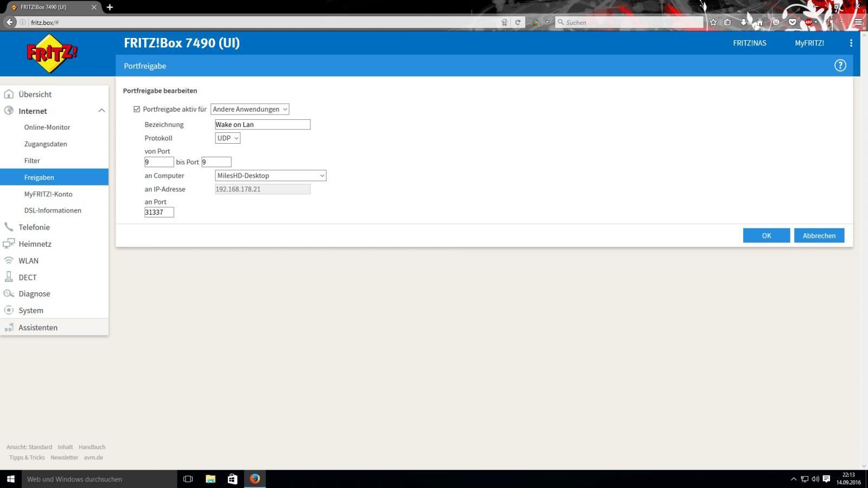Bookmark this page with the star icon
This screenshot has height=488, width=868.
click(713, 22)
